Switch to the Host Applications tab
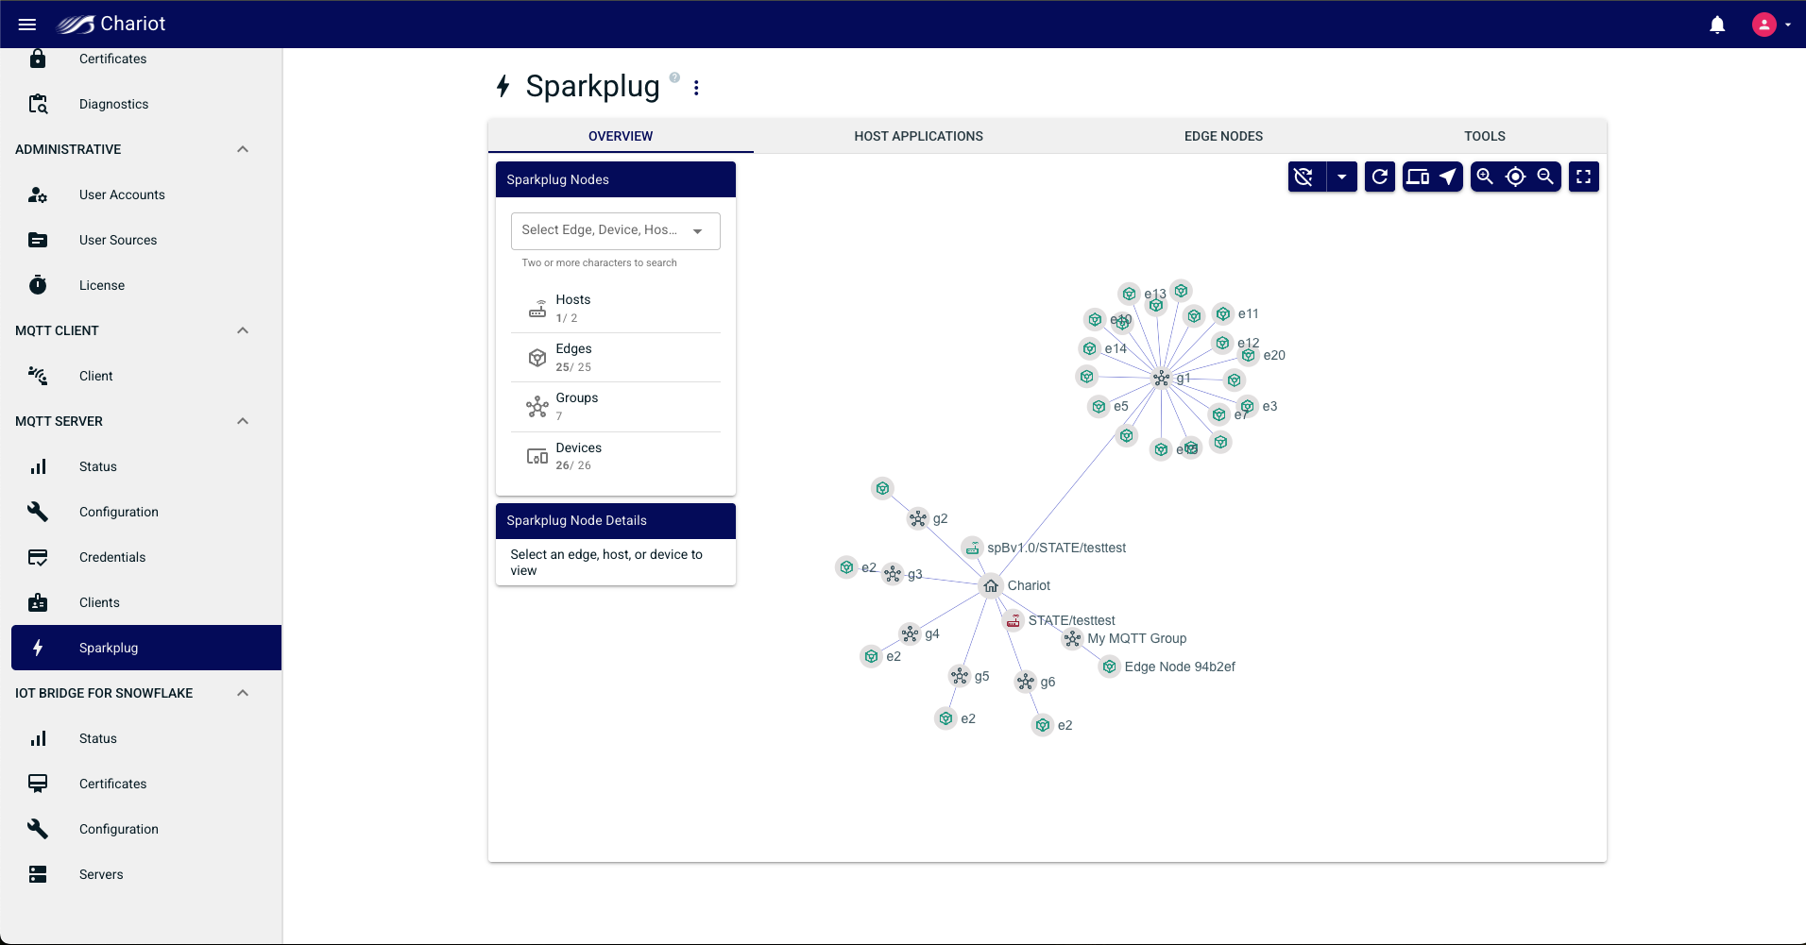The height and width of the screenshot is (945, 1806). (x=918, y=136)
